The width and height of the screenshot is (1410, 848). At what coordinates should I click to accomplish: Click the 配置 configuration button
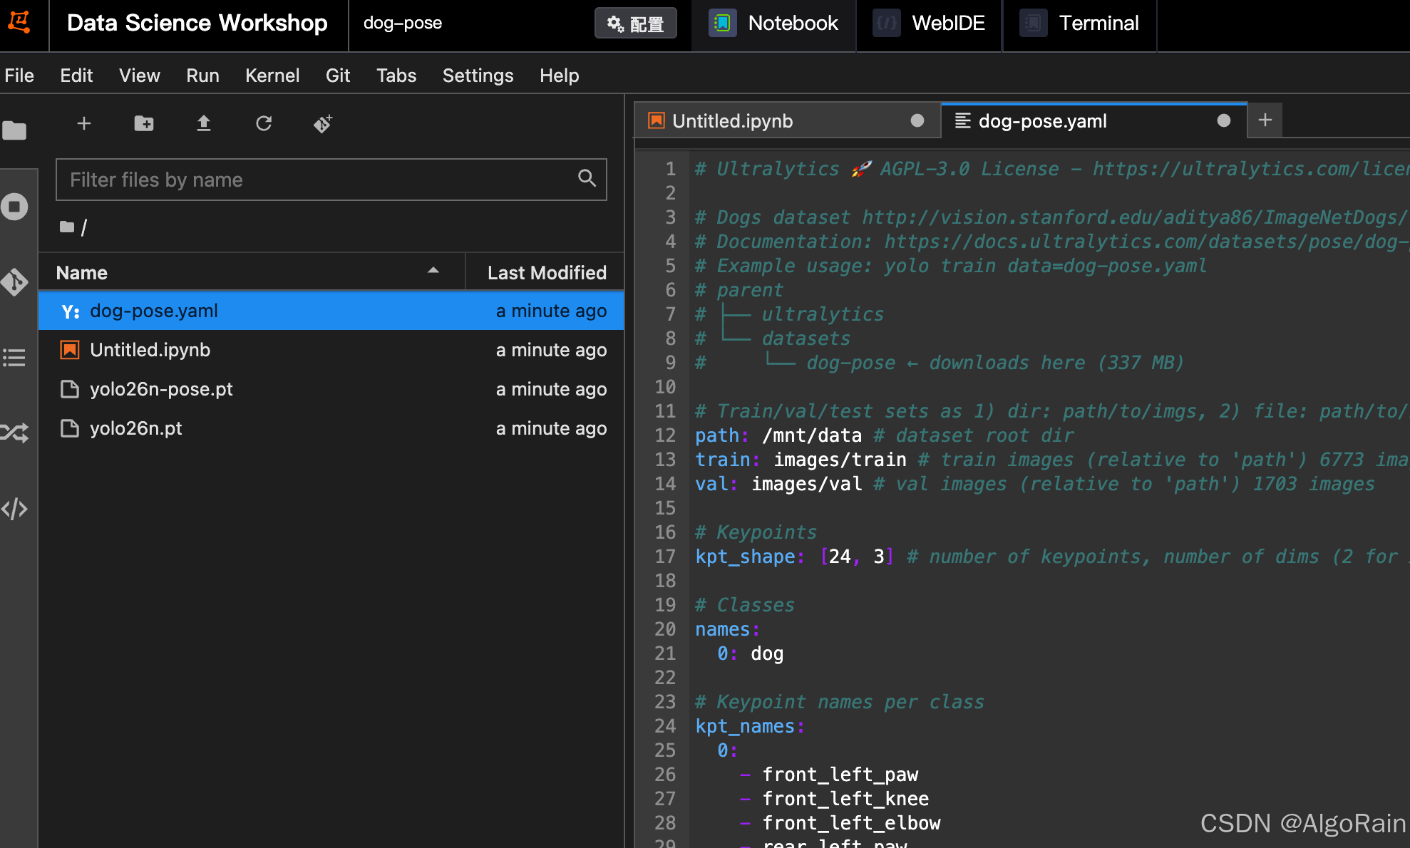636,24
